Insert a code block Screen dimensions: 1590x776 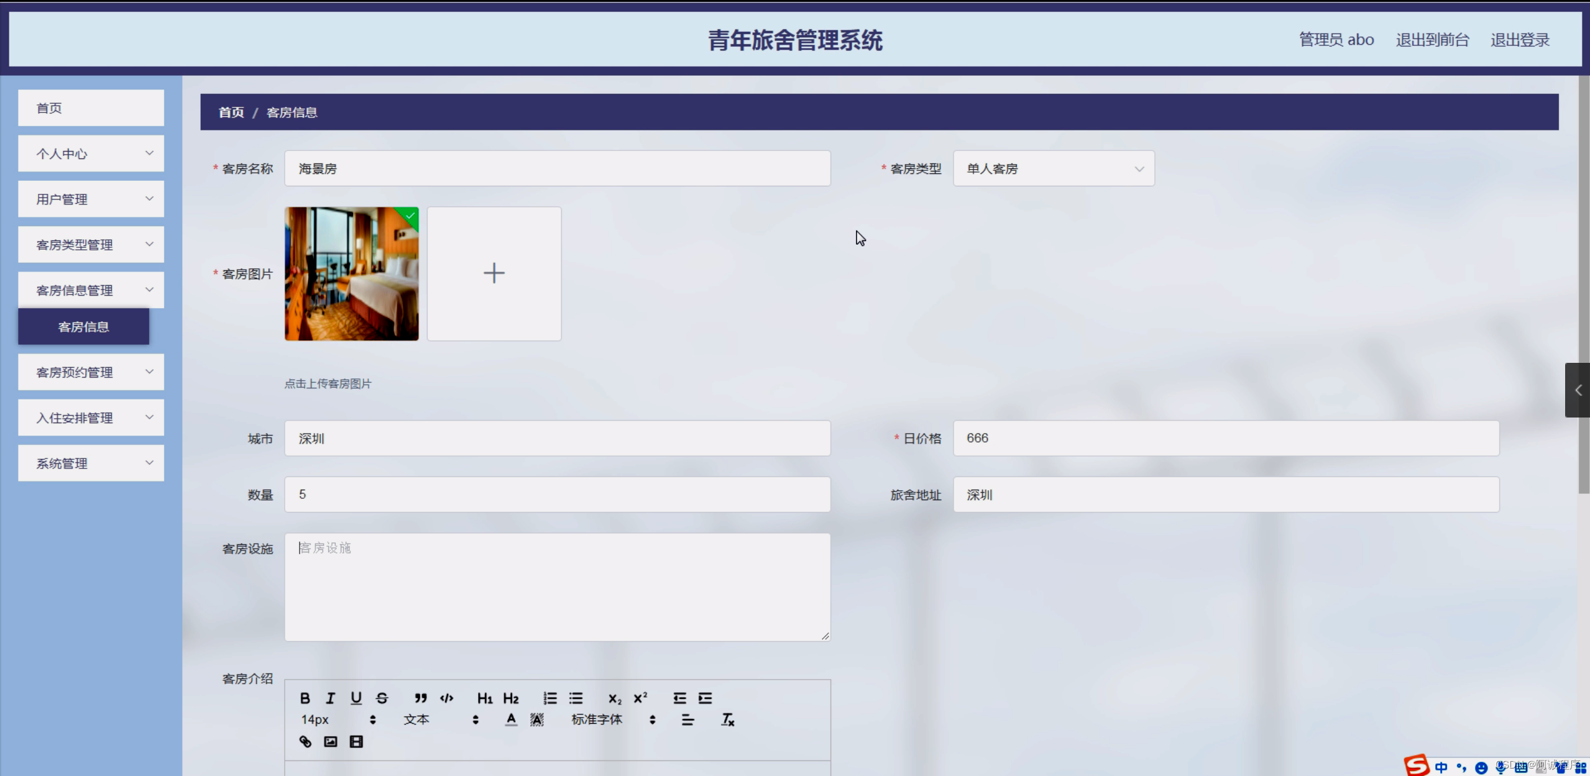tap(446, 698)
